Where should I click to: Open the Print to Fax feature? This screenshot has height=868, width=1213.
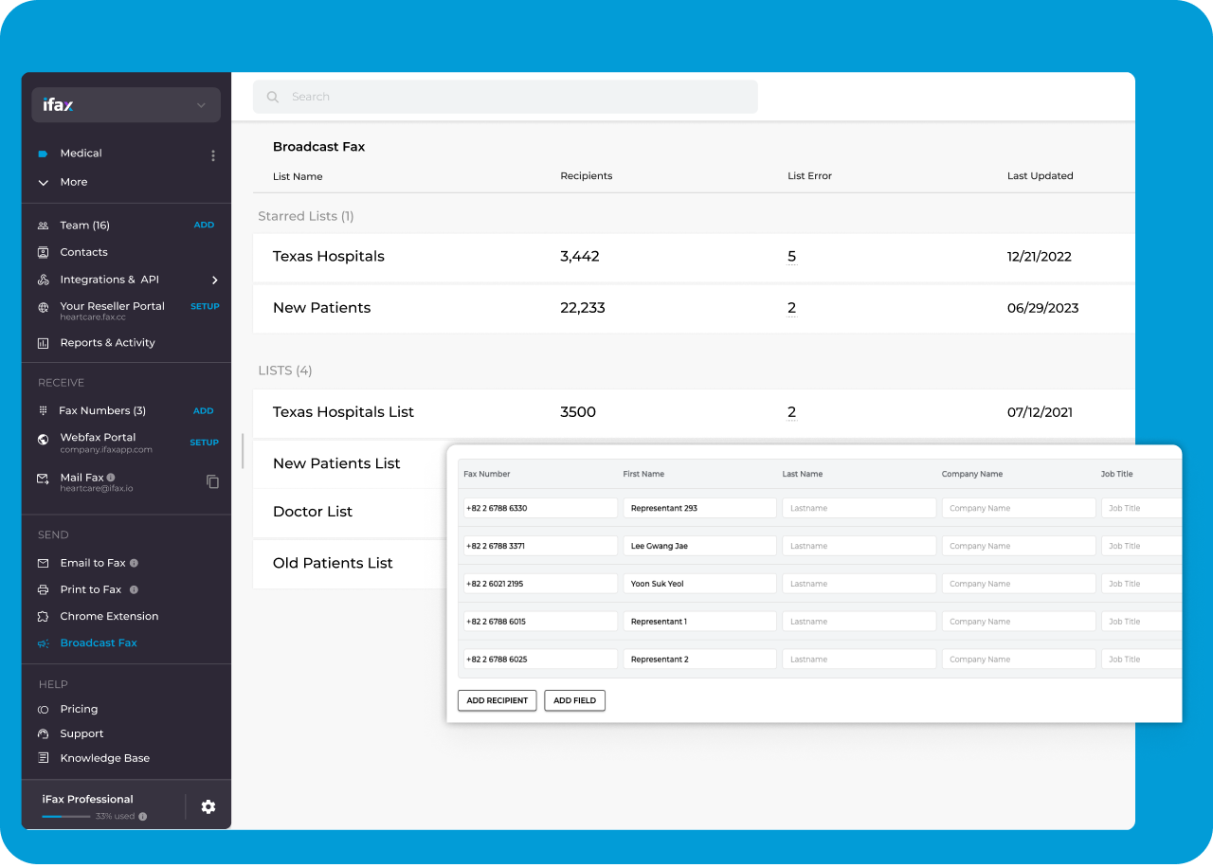pyautogui.click(x=43, y=588)
